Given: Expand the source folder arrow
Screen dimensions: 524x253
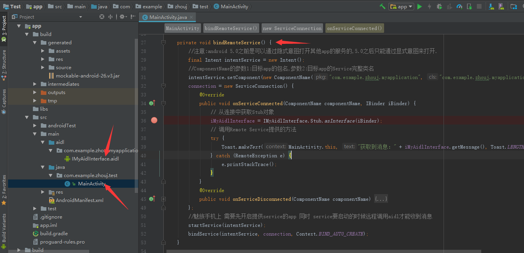Looking at the screenshot, I should (x=43, y=67).
